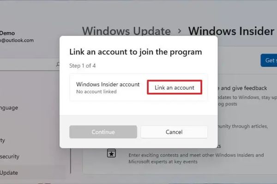Focus the settings search field
The height and width of the screenshot is (184, 277).
point(30,64)
